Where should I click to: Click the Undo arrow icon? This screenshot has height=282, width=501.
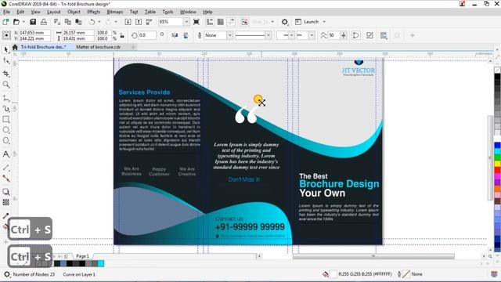pyautogui.click(x=92, y=22)
